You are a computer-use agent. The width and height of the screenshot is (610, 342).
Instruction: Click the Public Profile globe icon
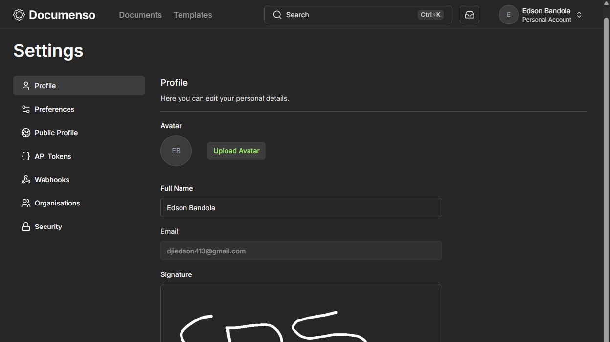pos(26,133)
